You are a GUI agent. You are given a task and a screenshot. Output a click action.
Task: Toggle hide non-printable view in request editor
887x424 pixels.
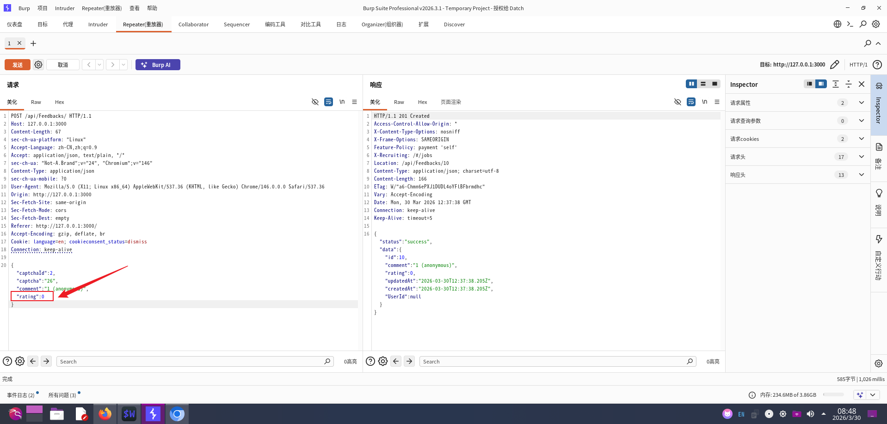coord(315,102)
